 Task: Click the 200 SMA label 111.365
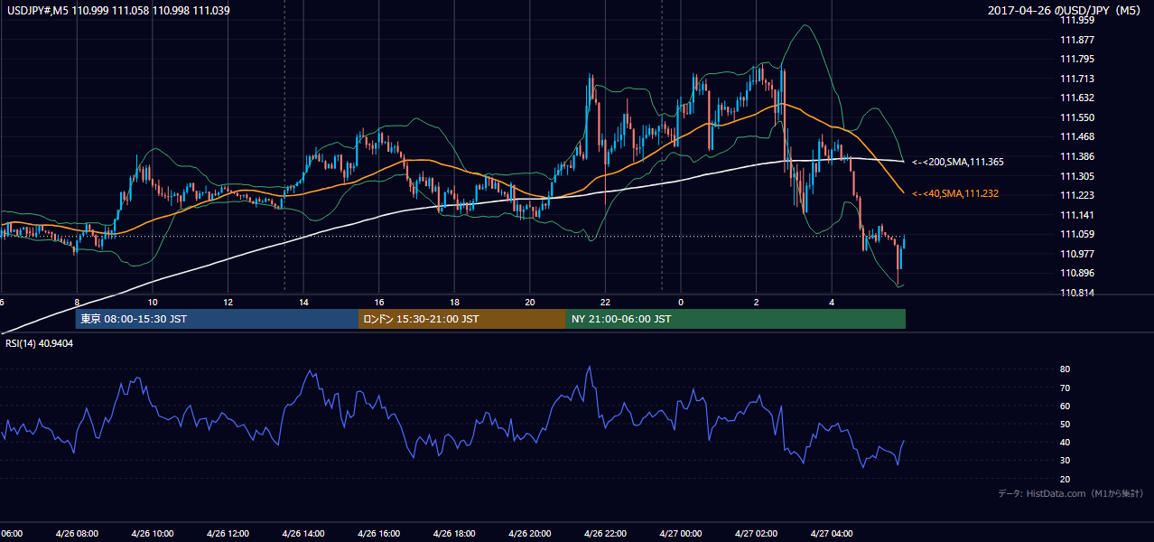pyautogui.click(x=957, y=162)
